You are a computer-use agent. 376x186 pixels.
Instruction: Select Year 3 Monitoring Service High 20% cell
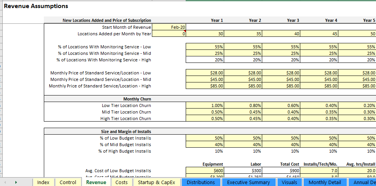point(281,60)
